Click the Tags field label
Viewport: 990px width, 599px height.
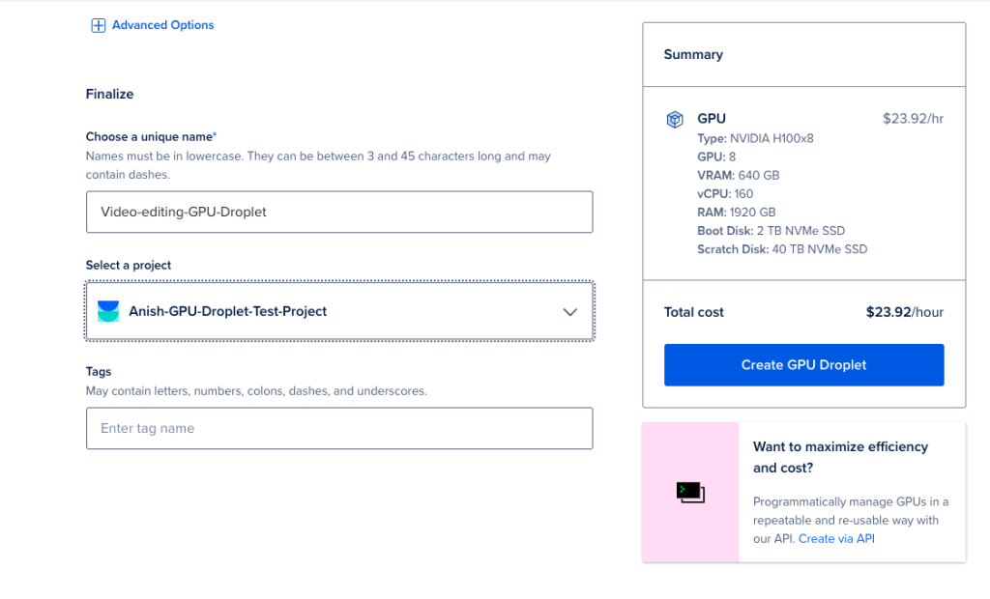(99, 372)
